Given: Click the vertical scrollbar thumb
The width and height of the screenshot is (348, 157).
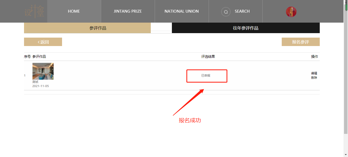Looking at the screenshot, I should 346,69.
